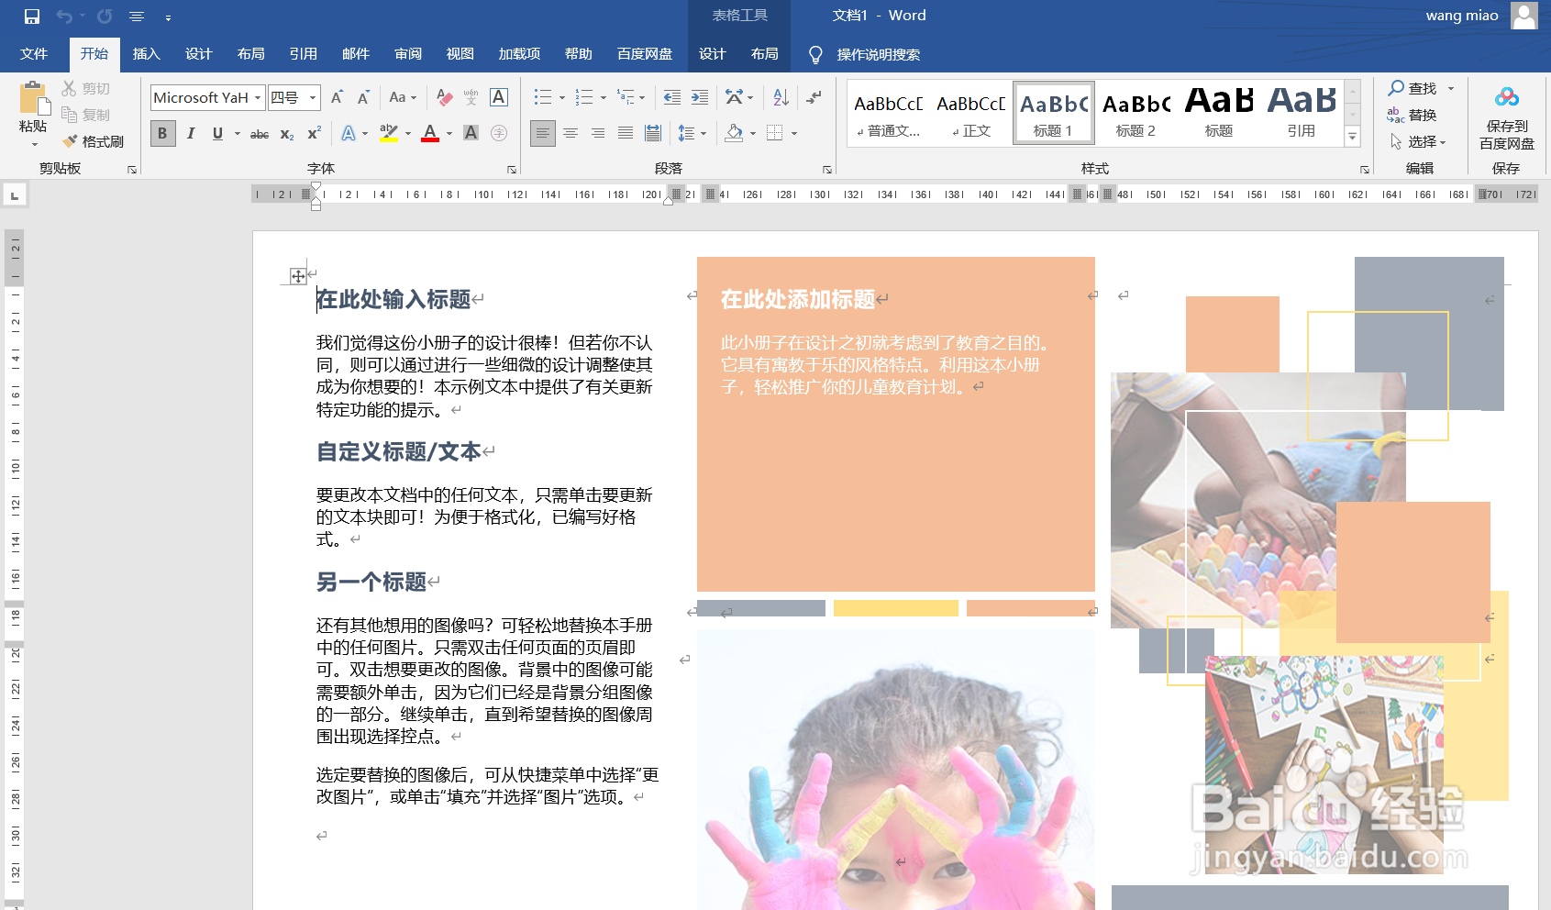Apply red font color
Image resolution: width=1551 pixels, height=910 pixels.
click(430, 133)
